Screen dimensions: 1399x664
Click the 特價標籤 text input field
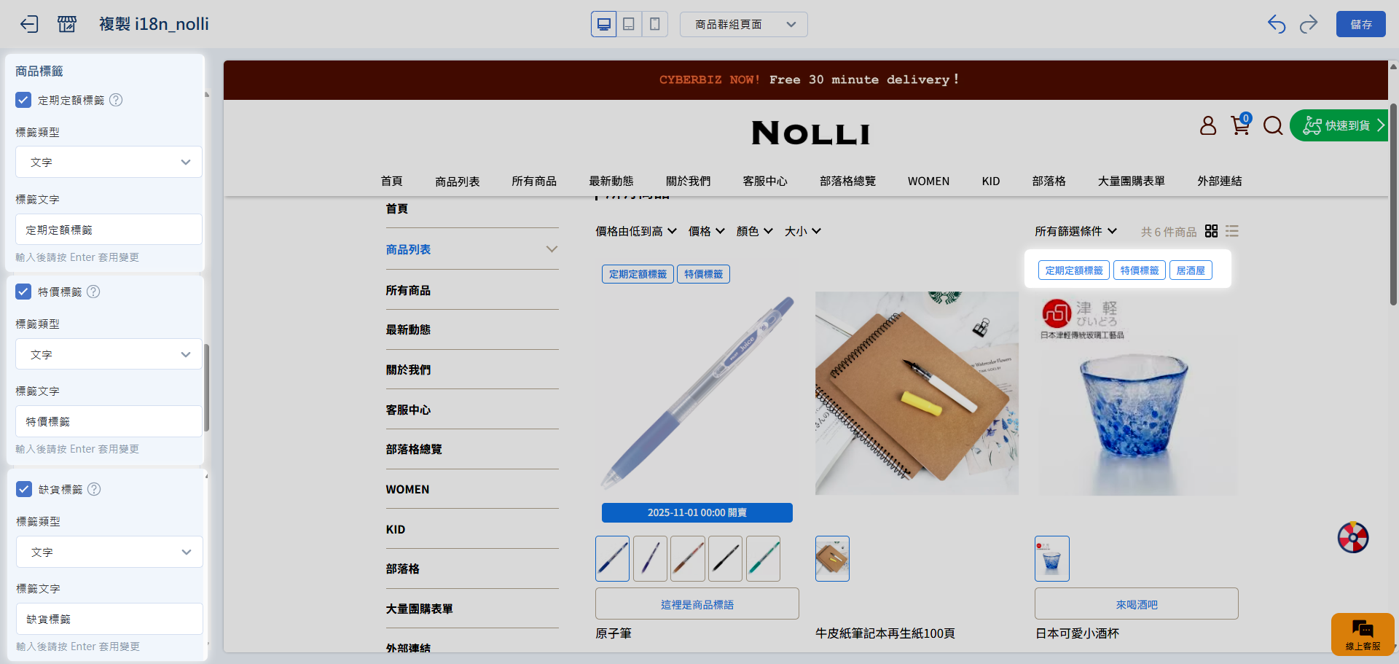pyautogui.click(x=109, y=421)
